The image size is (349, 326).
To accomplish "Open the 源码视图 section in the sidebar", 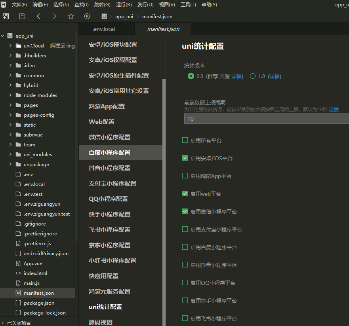I will (x=101, y=322).
